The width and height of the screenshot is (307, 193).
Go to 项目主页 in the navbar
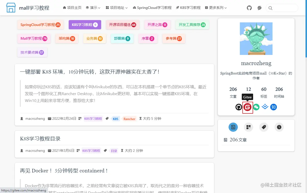point(72,8)
